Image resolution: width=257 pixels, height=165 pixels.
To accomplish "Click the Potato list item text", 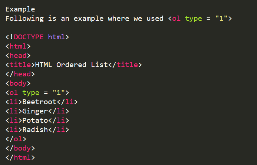I will pyautogui.click(x=35, y=121).
